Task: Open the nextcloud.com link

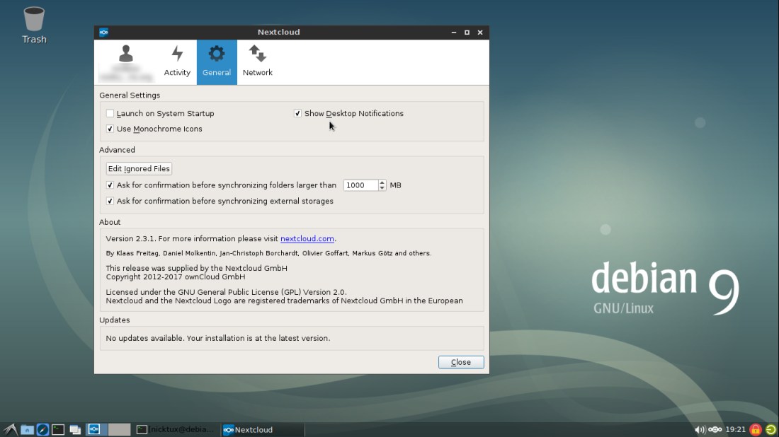Action: (x=307, y=239)
